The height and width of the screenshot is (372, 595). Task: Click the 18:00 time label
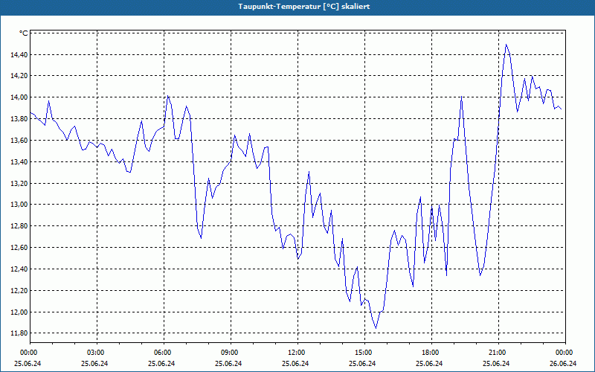(x=431, y=353)
